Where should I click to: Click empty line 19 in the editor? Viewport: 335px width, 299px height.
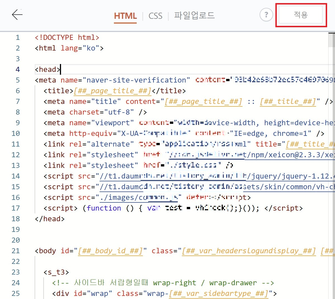tap(182, 229)
